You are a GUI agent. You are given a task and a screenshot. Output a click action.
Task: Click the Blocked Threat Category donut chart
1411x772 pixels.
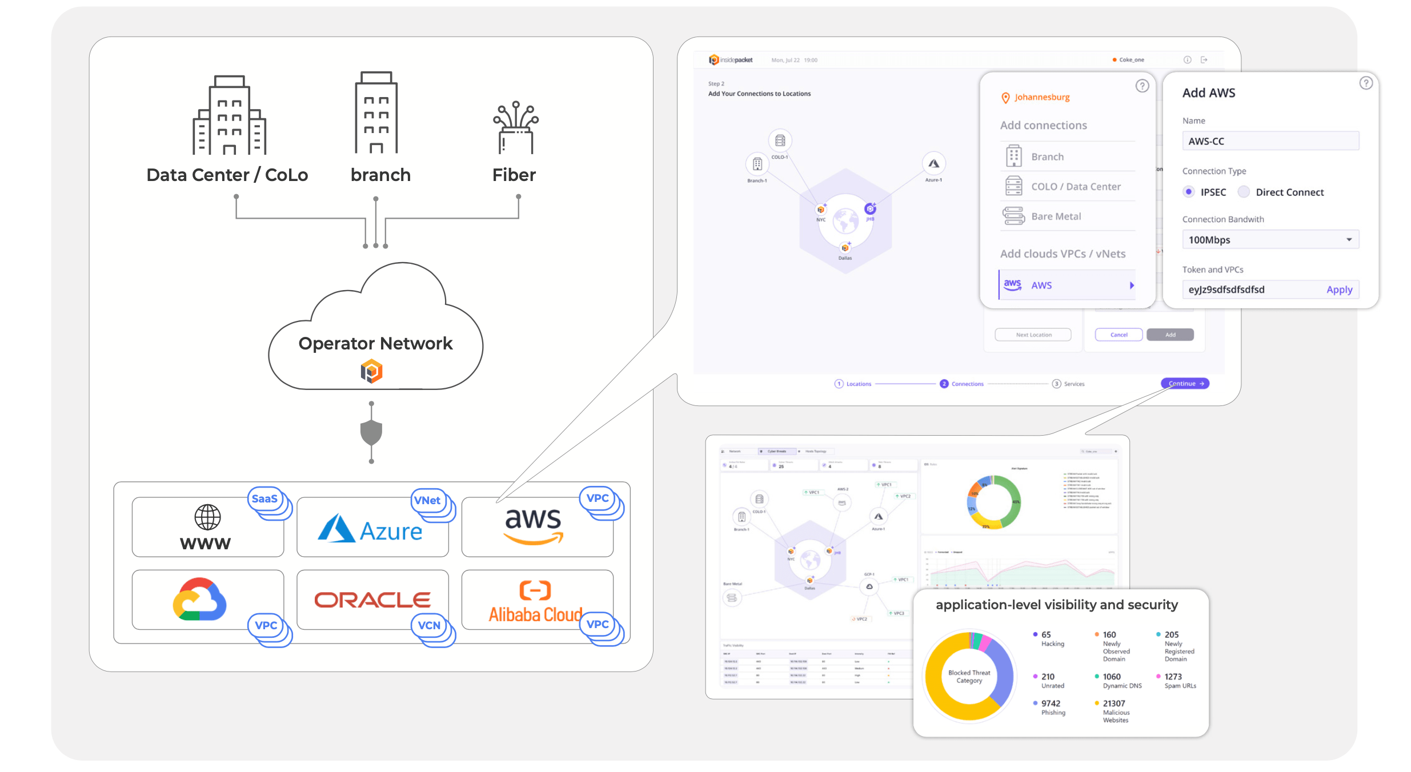(969, 676)
